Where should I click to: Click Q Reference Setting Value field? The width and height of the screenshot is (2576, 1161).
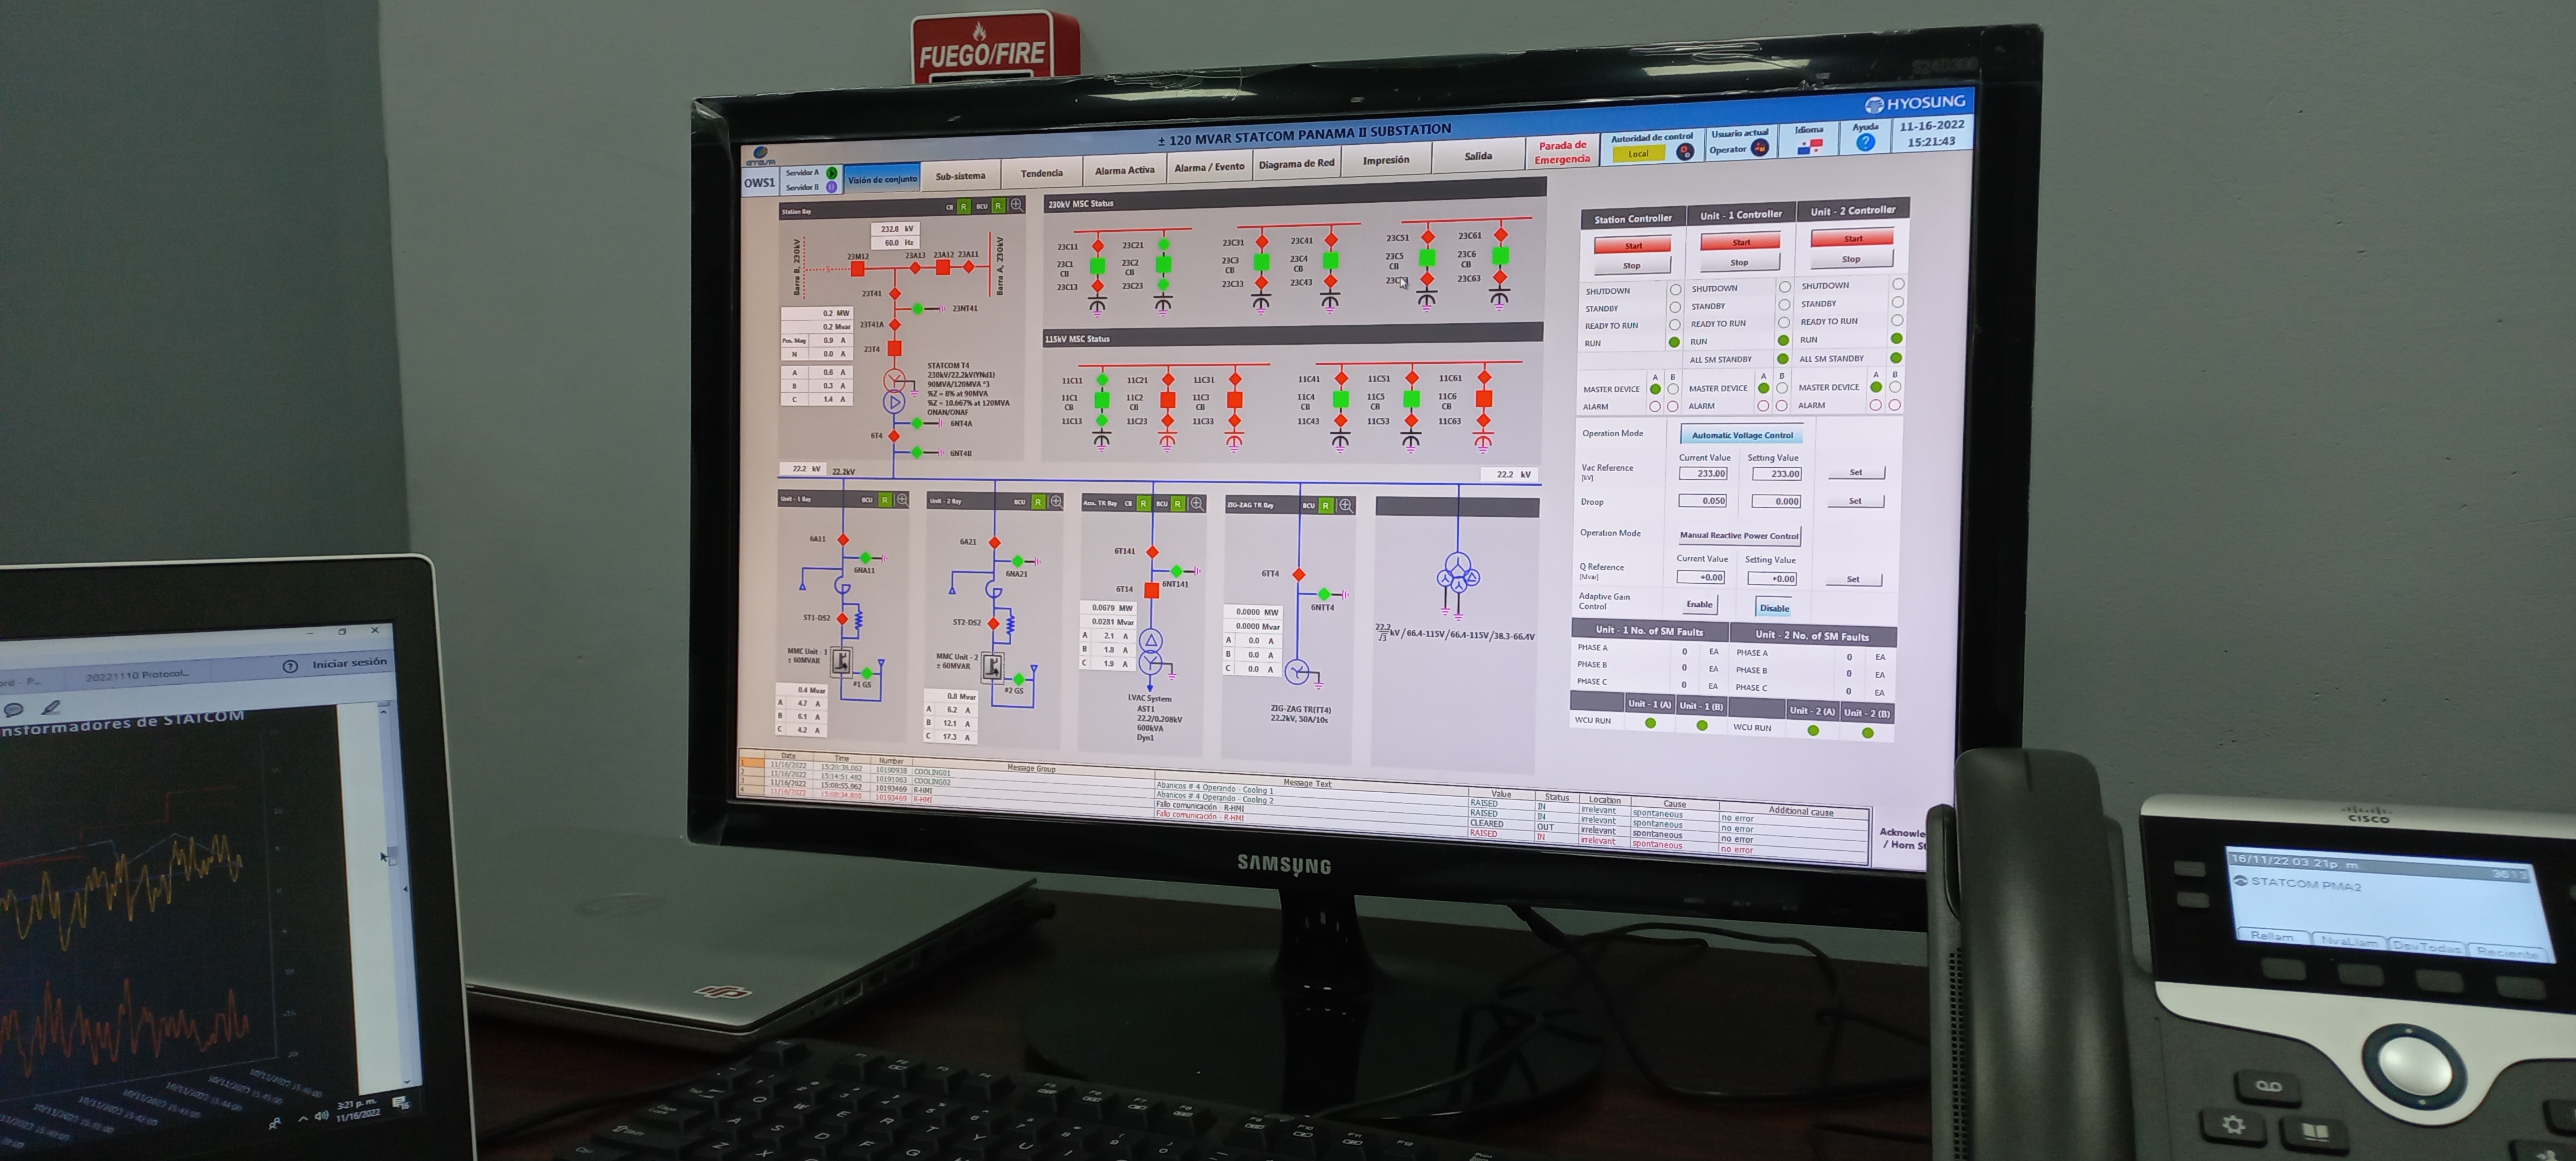point(1772,579)
